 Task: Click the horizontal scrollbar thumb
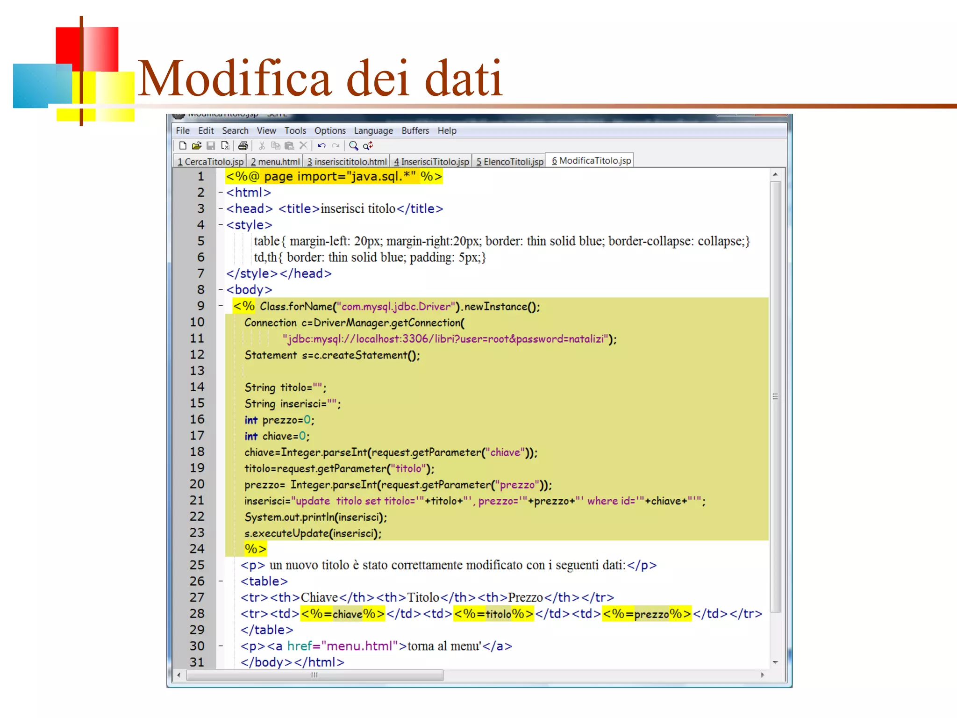314,675
